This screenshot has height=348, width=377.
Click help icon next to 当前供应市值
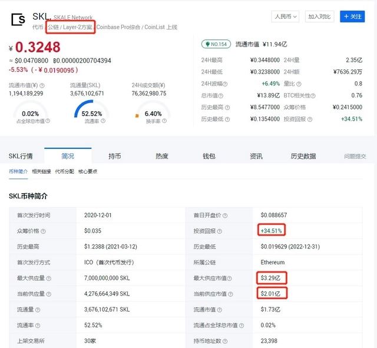tap(230, 294)
